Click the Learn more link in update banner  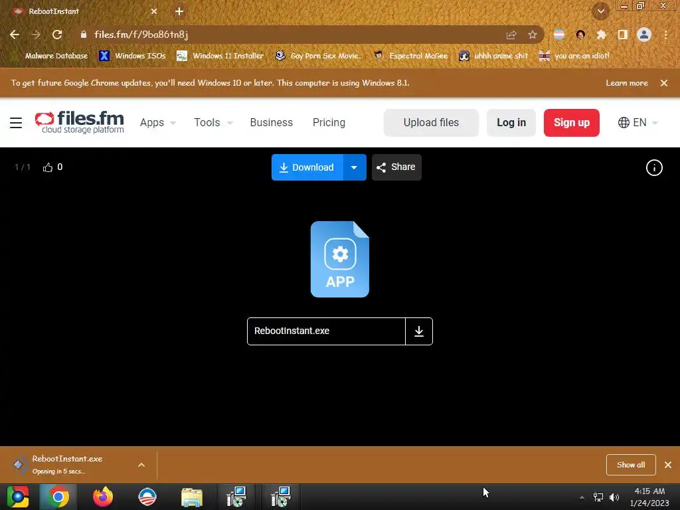627,83
